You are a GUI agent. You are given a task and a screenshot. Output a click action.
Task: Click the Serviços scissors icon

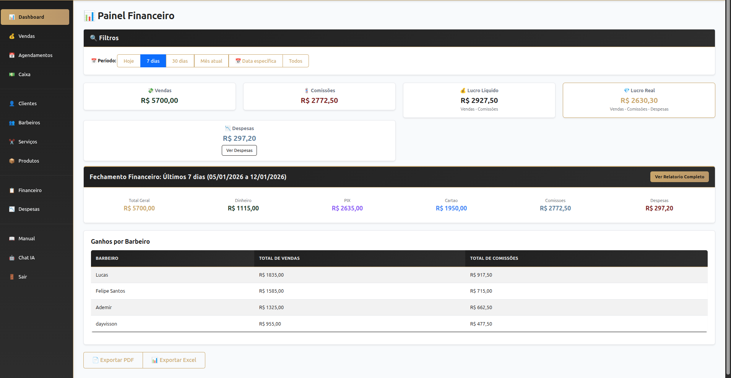[x=12, y=142]
